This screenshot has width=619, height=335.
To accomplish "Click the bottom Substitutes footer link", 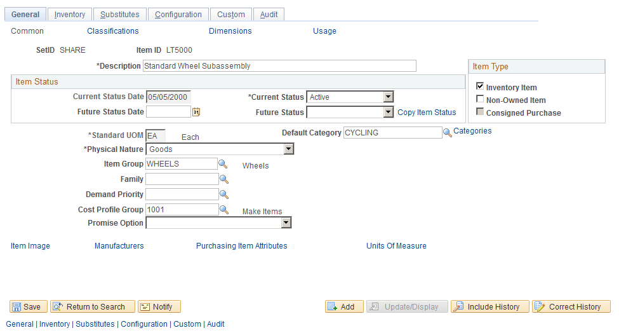I will tap(95, 324).
